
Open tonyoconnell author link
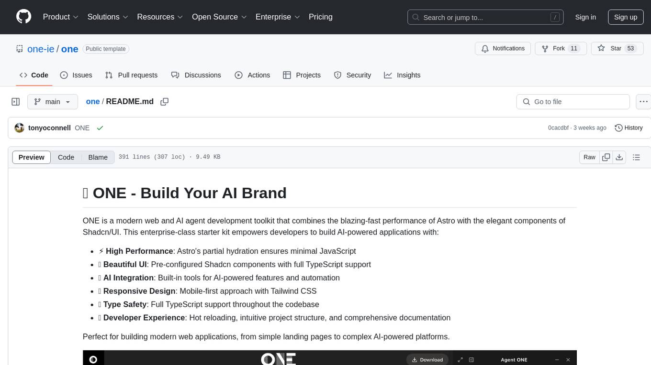(x=50, y=128)
